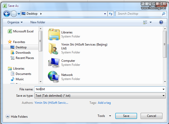
Task: Click the Save button
Action: tap(126, 116)
